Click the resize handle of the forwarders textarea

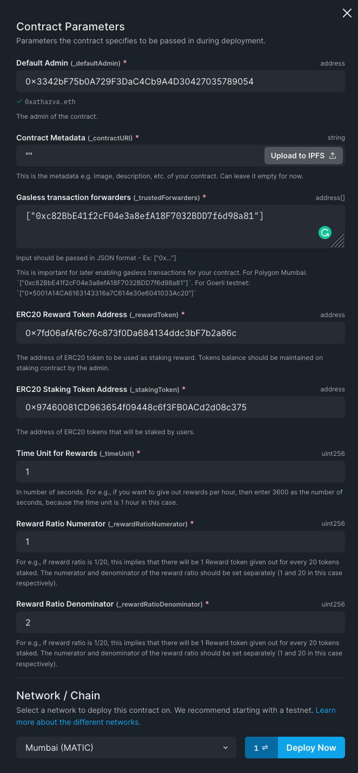tap(338, 240)
